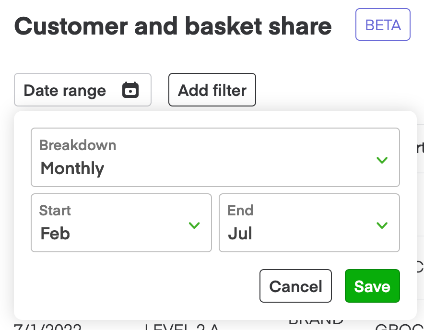Open the Date range picker

click(x=82, y=90)
